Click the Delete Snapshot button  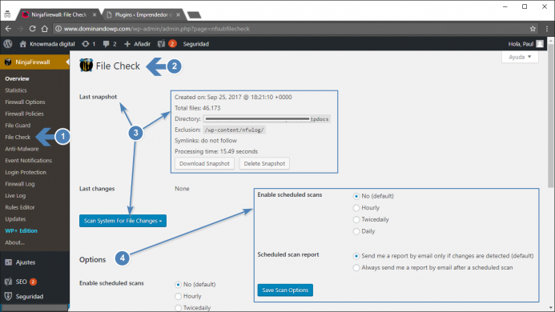(264, 163)
